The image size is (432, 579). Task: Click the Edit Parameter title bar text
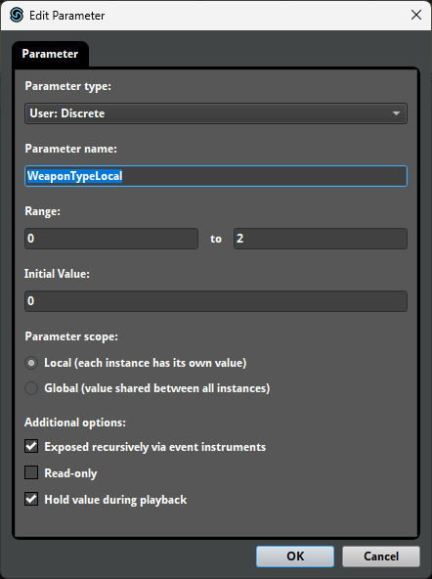pos(67,16)
